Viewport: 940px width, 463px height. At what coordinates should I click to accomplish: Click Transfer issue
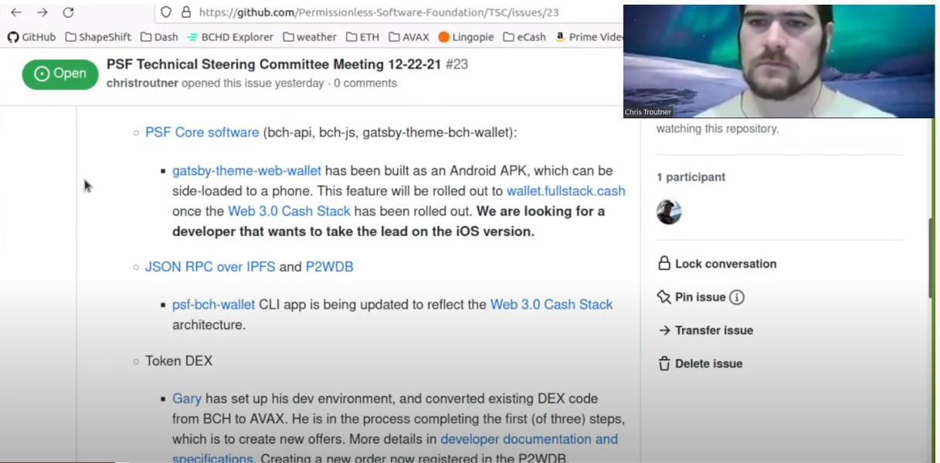pyautogui.click(x=705, y=330)
